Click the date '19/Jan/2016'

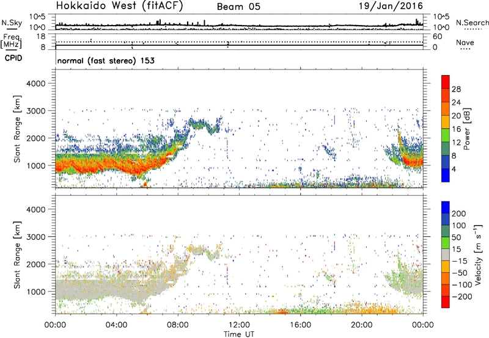click(391, 6)
